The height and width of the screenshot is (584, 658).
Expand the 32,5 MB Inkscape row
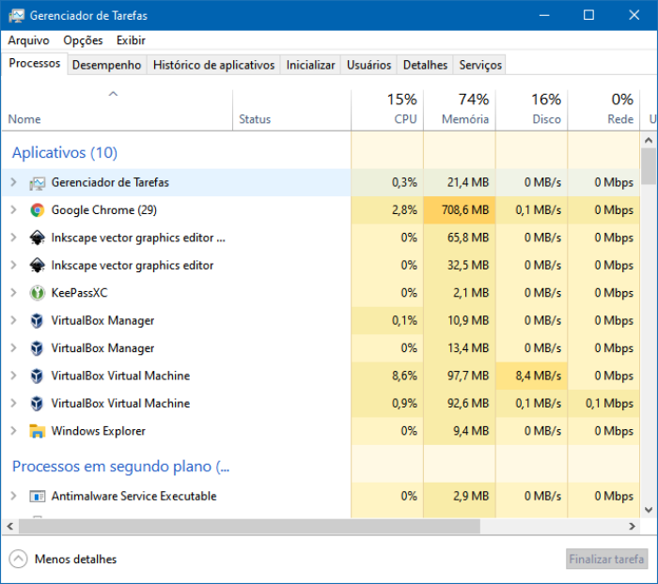coord(13,265)
